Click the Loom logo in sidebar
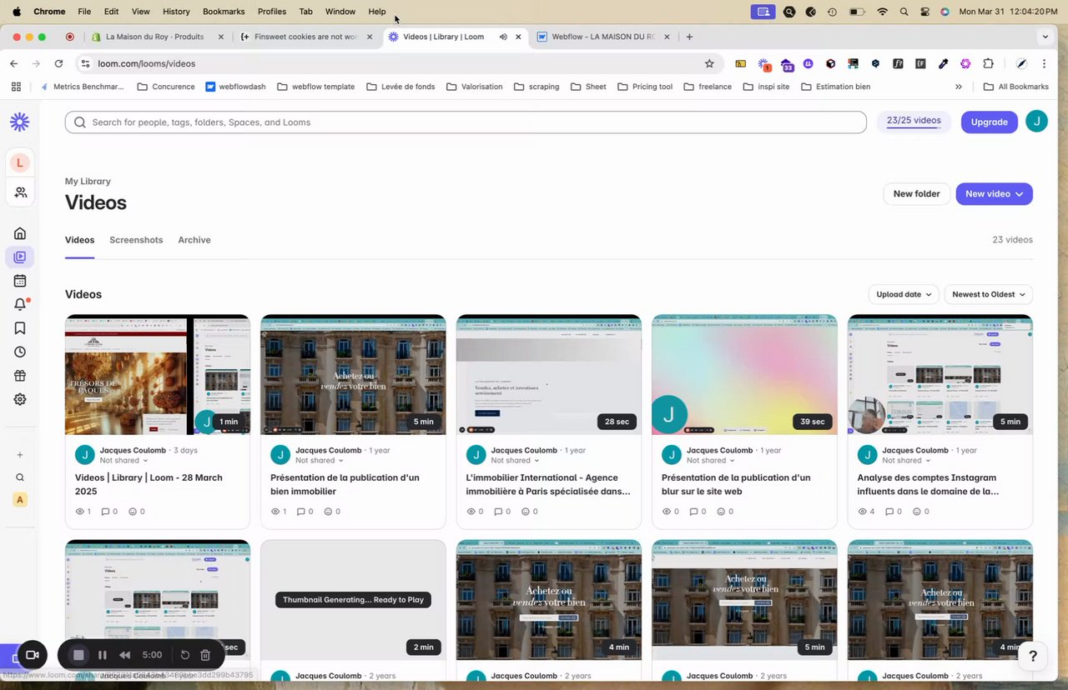This screenshot has height=690, width=1068. pyautogui.click(x=20, y=122)
